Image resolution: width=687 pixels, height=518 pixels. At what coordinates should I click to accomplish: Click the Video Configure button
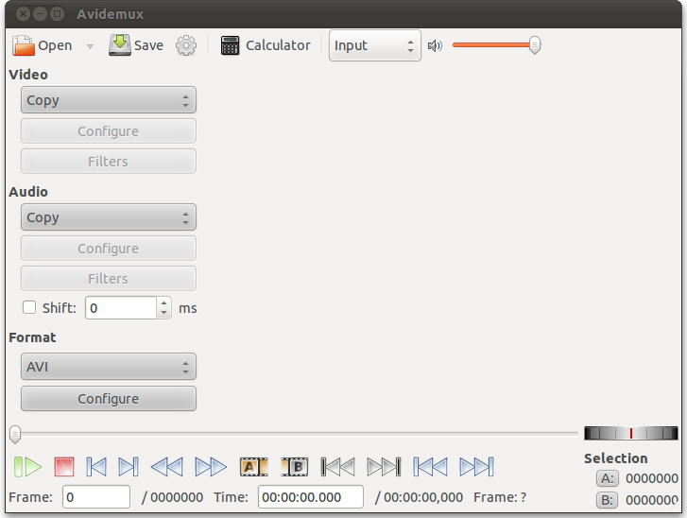[x=109, y=131]
